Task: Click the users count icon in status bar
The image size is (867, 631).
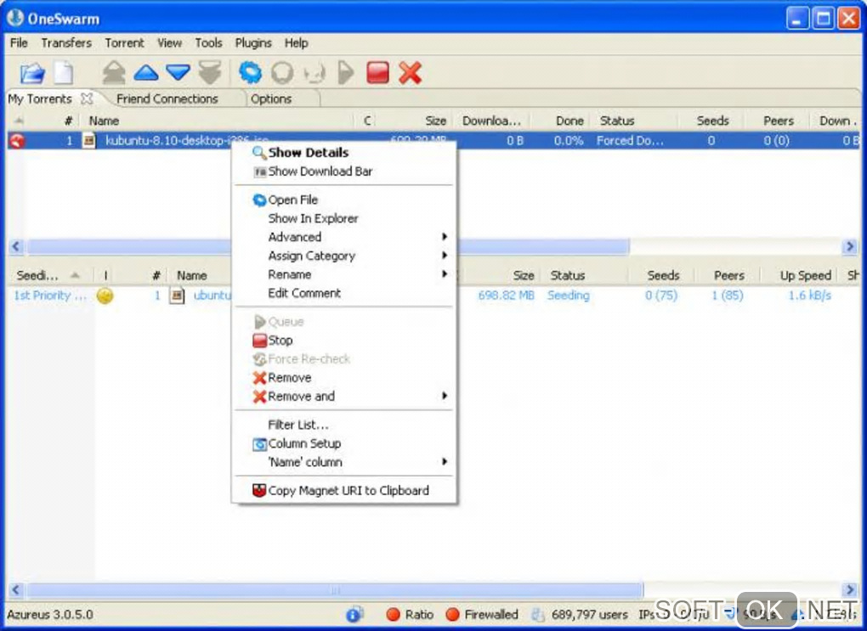Action: pyautogui.click(x=538, y=614)
